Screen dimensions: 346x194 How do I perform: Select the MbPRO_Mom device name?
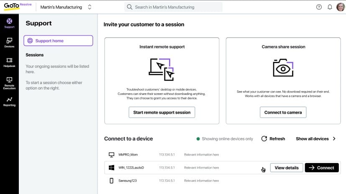coord(128,155)
